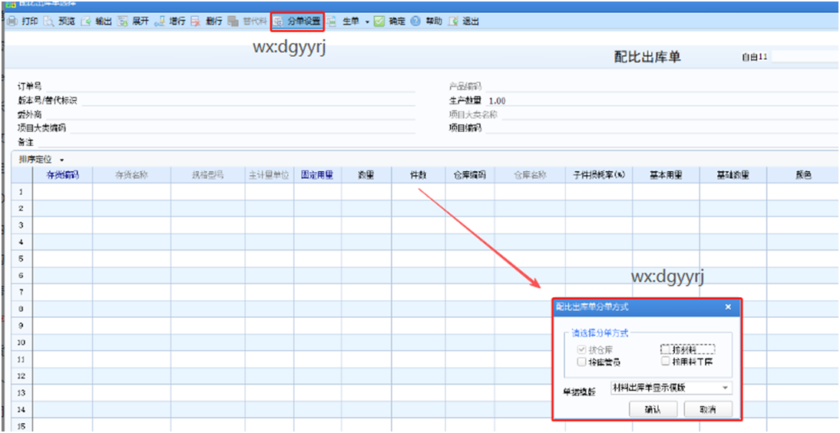Click the 生产数量 field showing 1.00
The width and height of the screenshot is (840, 433).
pyautogui.click(x=661, y=101)
